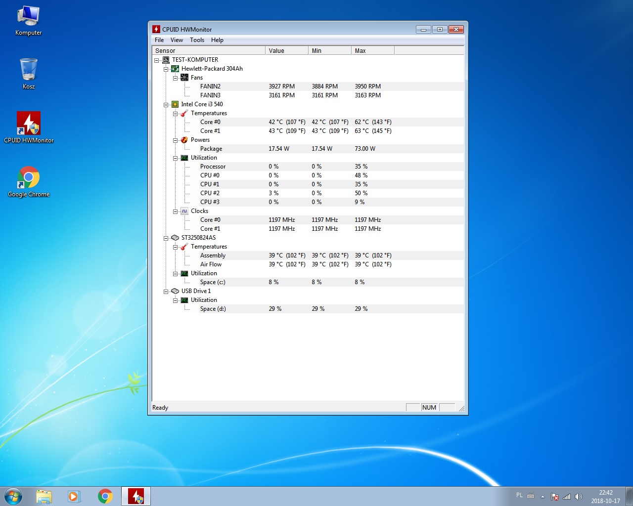
Task: Select the Google Chrome desktop shortcut
Action: point(29,182)
